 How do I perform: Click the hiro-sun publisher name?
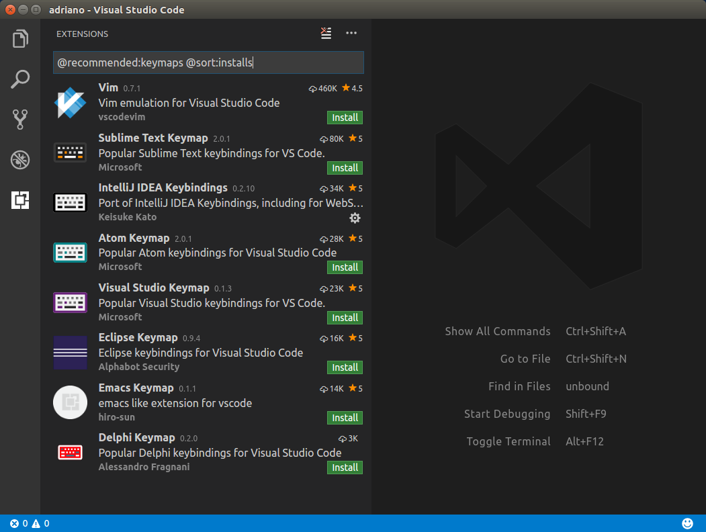coord(117,417)
